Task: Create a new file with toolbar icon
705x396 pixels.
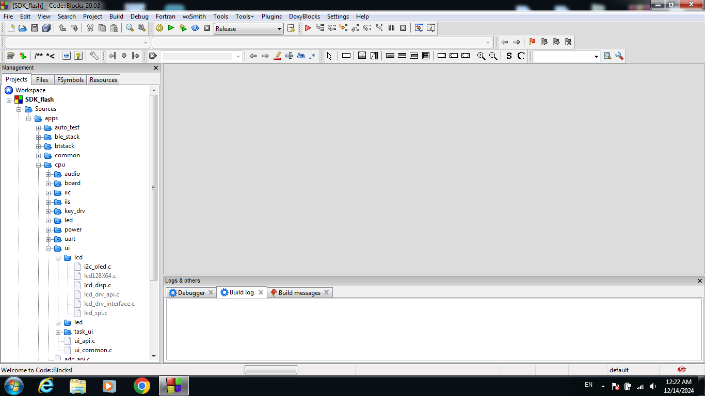Action: click(10, 28)
